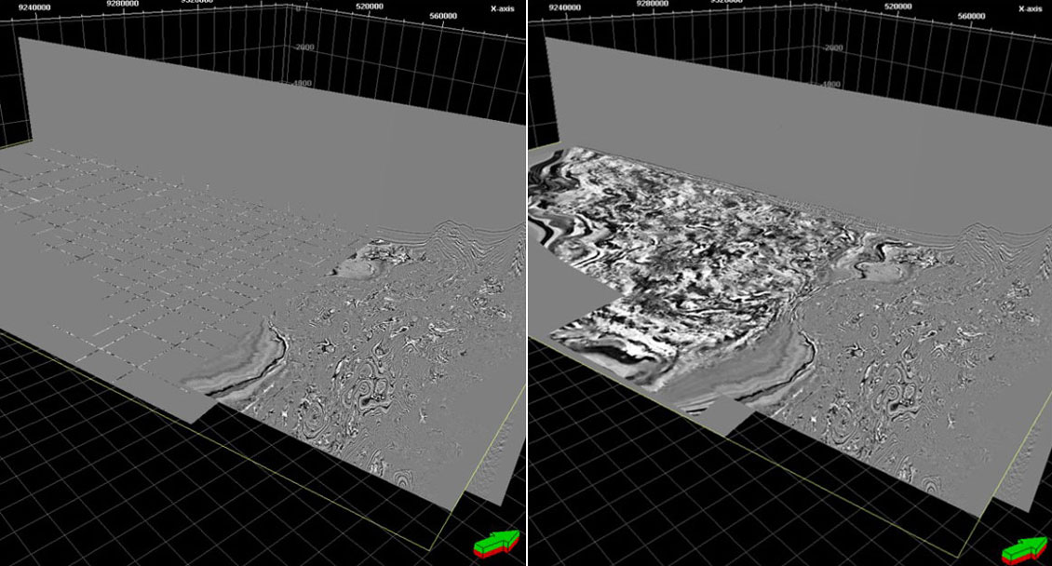The image size is (1052, 566).
Task: Click the green north arrow in right view
Action: click(1024, 550)
